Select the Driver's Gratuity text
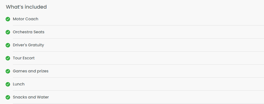Screen dimensions: 264x104 [28, 45]
